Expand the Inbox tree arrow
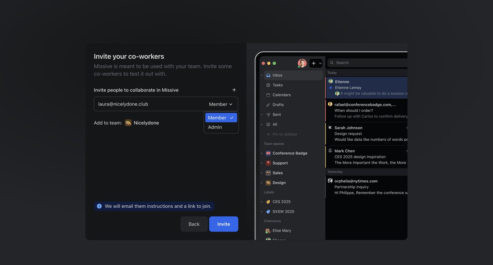Screen dimensions: 493x265 click(x=262, y=75)
